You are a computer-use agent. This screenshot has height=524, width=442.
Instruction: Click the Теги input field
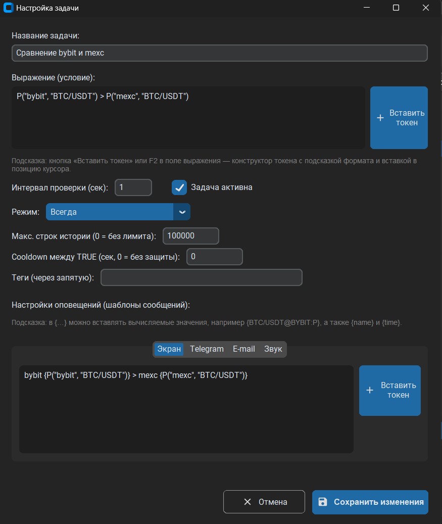(x=202, y=277)
